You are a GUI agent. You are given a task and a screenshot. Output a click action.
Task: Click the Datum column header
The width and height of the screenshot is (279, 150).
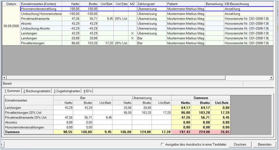tap(11, 4)
